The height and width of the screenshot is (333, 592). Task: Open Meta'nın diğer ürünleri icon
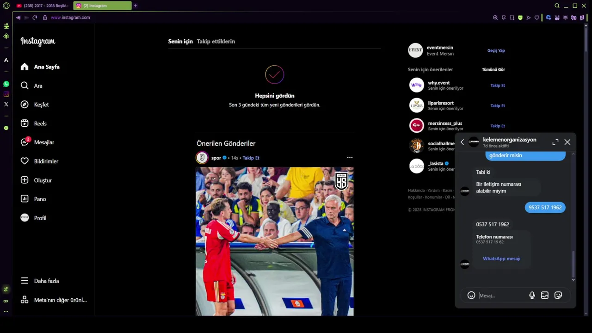25,300
